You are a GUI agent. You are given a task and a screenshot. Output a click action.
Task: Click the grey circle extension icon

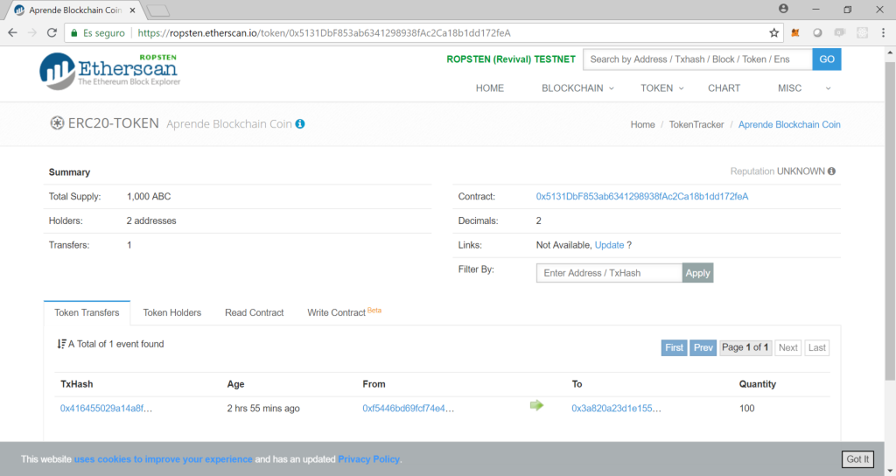pos(818,32)
